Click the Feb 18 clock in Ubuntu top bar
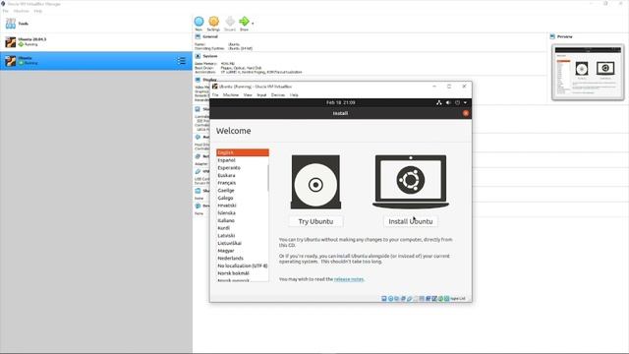The image size is (629, 354). point(341,102)
